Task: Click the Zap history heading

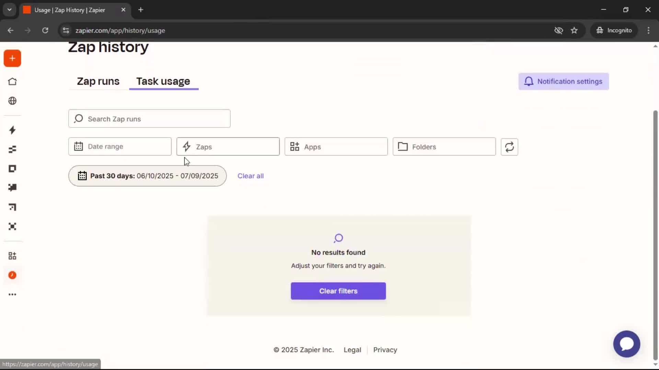Action: 108,47
